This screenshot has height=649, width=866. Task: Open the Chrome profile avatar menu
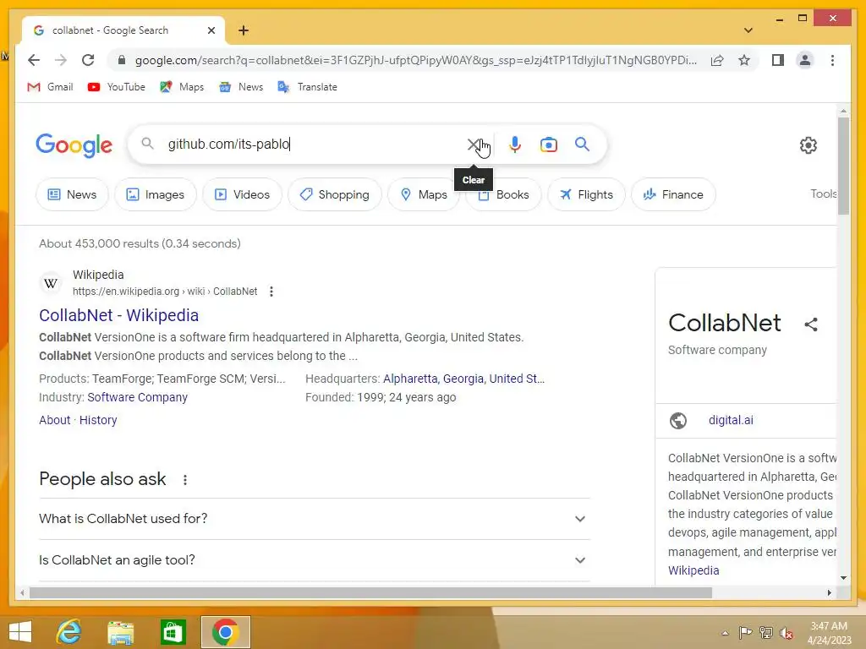coord(805,60)
